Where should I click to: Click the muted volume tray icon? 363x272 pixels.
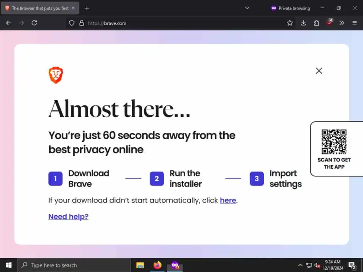pyautogui.click(x=317, y=265)
